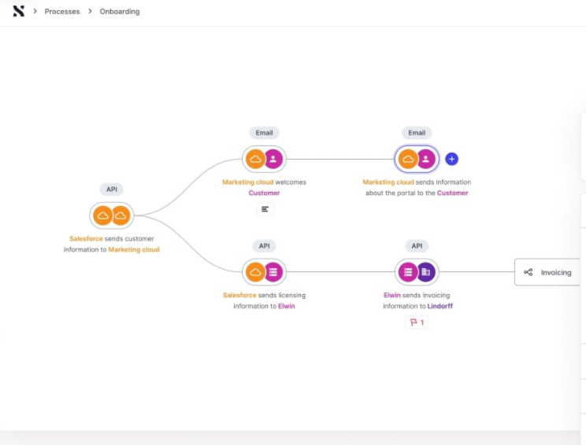Select person icon in 'welcomes Customer' node

273,160
